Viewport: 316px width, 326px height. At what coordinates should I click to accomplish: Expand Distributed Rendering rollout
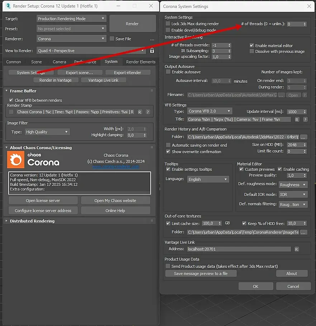tap(6, 221)
